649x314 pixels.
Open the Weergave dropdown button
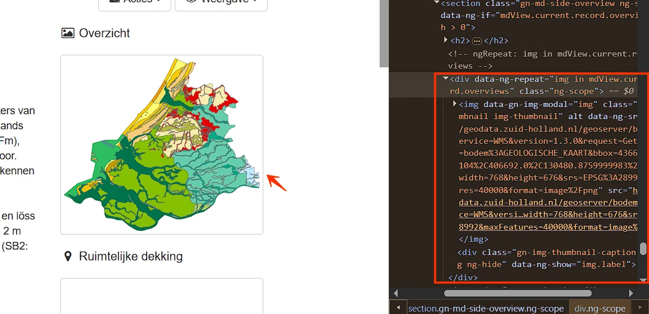click(x=221, y=4)
